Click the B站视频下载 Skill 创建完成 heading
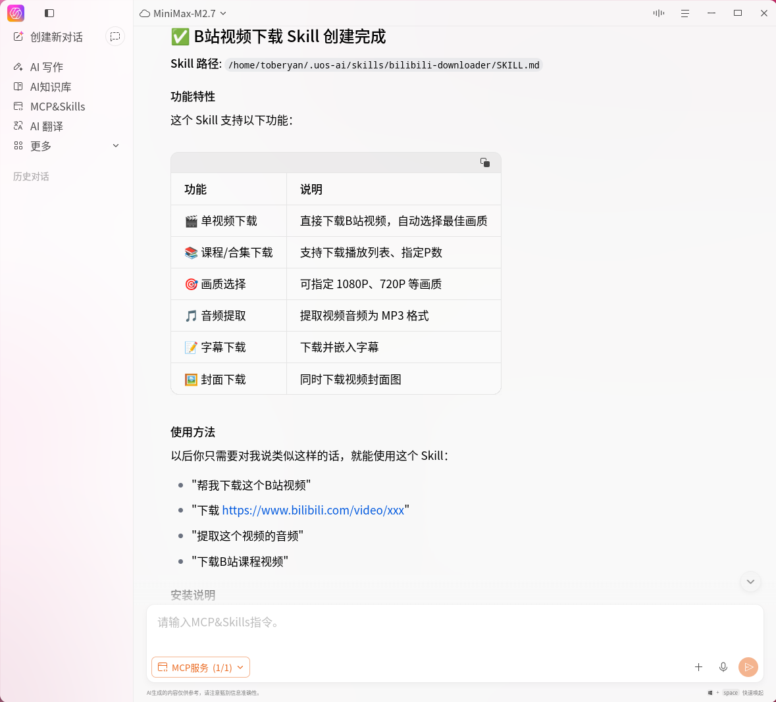776x702 pixels. click(x=278, y=37)
